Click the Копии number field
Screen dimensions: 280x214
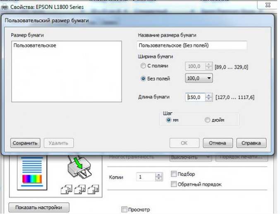click(x=146, y=177)
